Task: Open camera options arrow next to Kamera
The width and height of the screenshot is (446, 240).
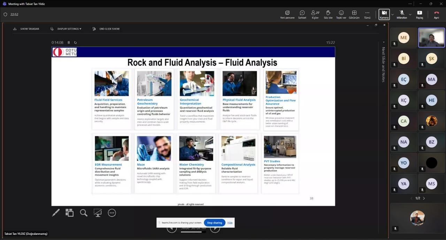Action: point(393,15)
